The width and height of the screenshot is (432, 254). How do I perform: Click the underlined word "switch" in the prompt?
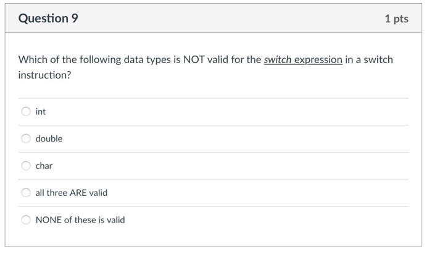[x=277, y=60]
